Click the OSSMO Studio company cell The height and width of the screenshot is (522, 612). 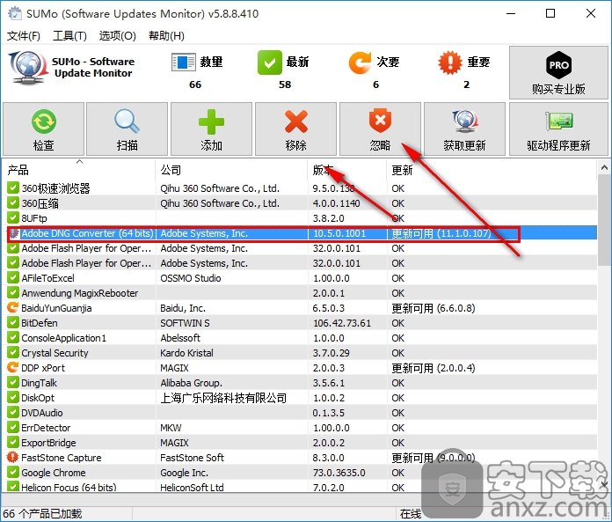(x=191, y=278)
